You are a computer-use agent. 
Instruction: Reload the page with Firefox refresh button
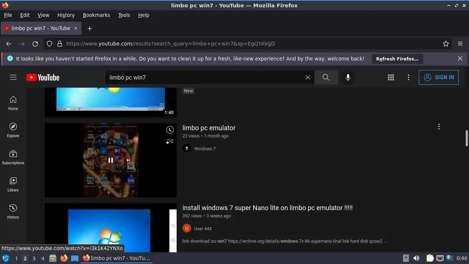point(35,44)
